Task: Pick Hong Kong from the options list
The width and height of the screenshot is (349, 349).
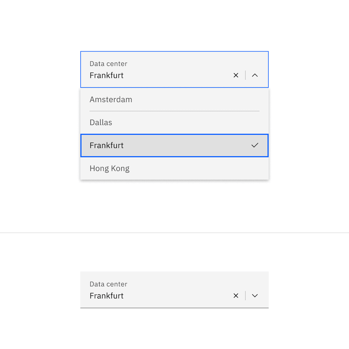Action: (x=110, y=168)
